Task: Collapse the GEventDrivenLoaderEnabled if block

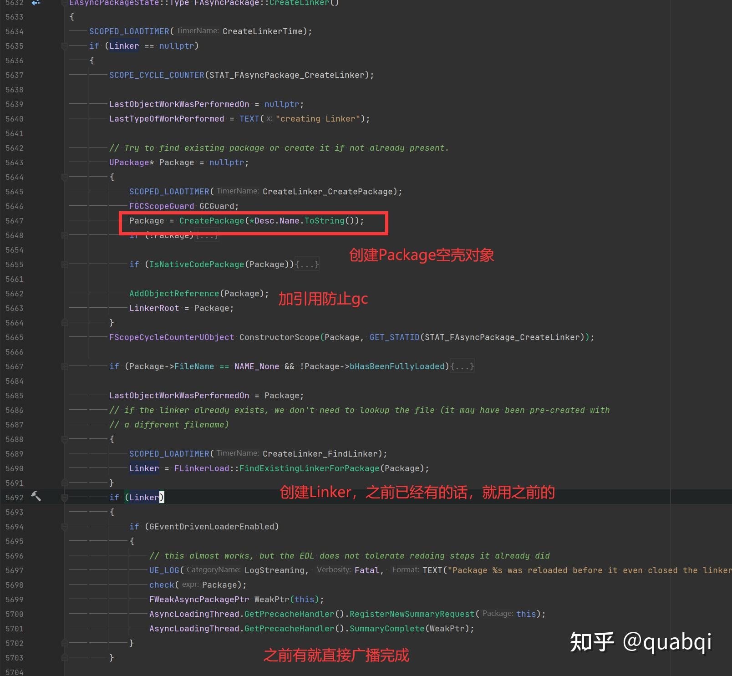Action: (65, 527)
